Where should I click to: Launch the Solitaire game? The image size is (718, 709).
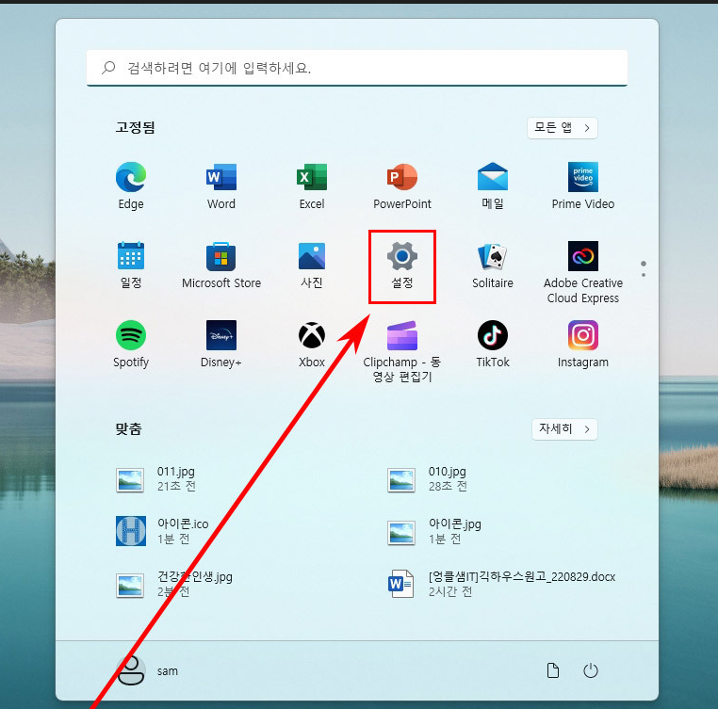coord(493,265)
